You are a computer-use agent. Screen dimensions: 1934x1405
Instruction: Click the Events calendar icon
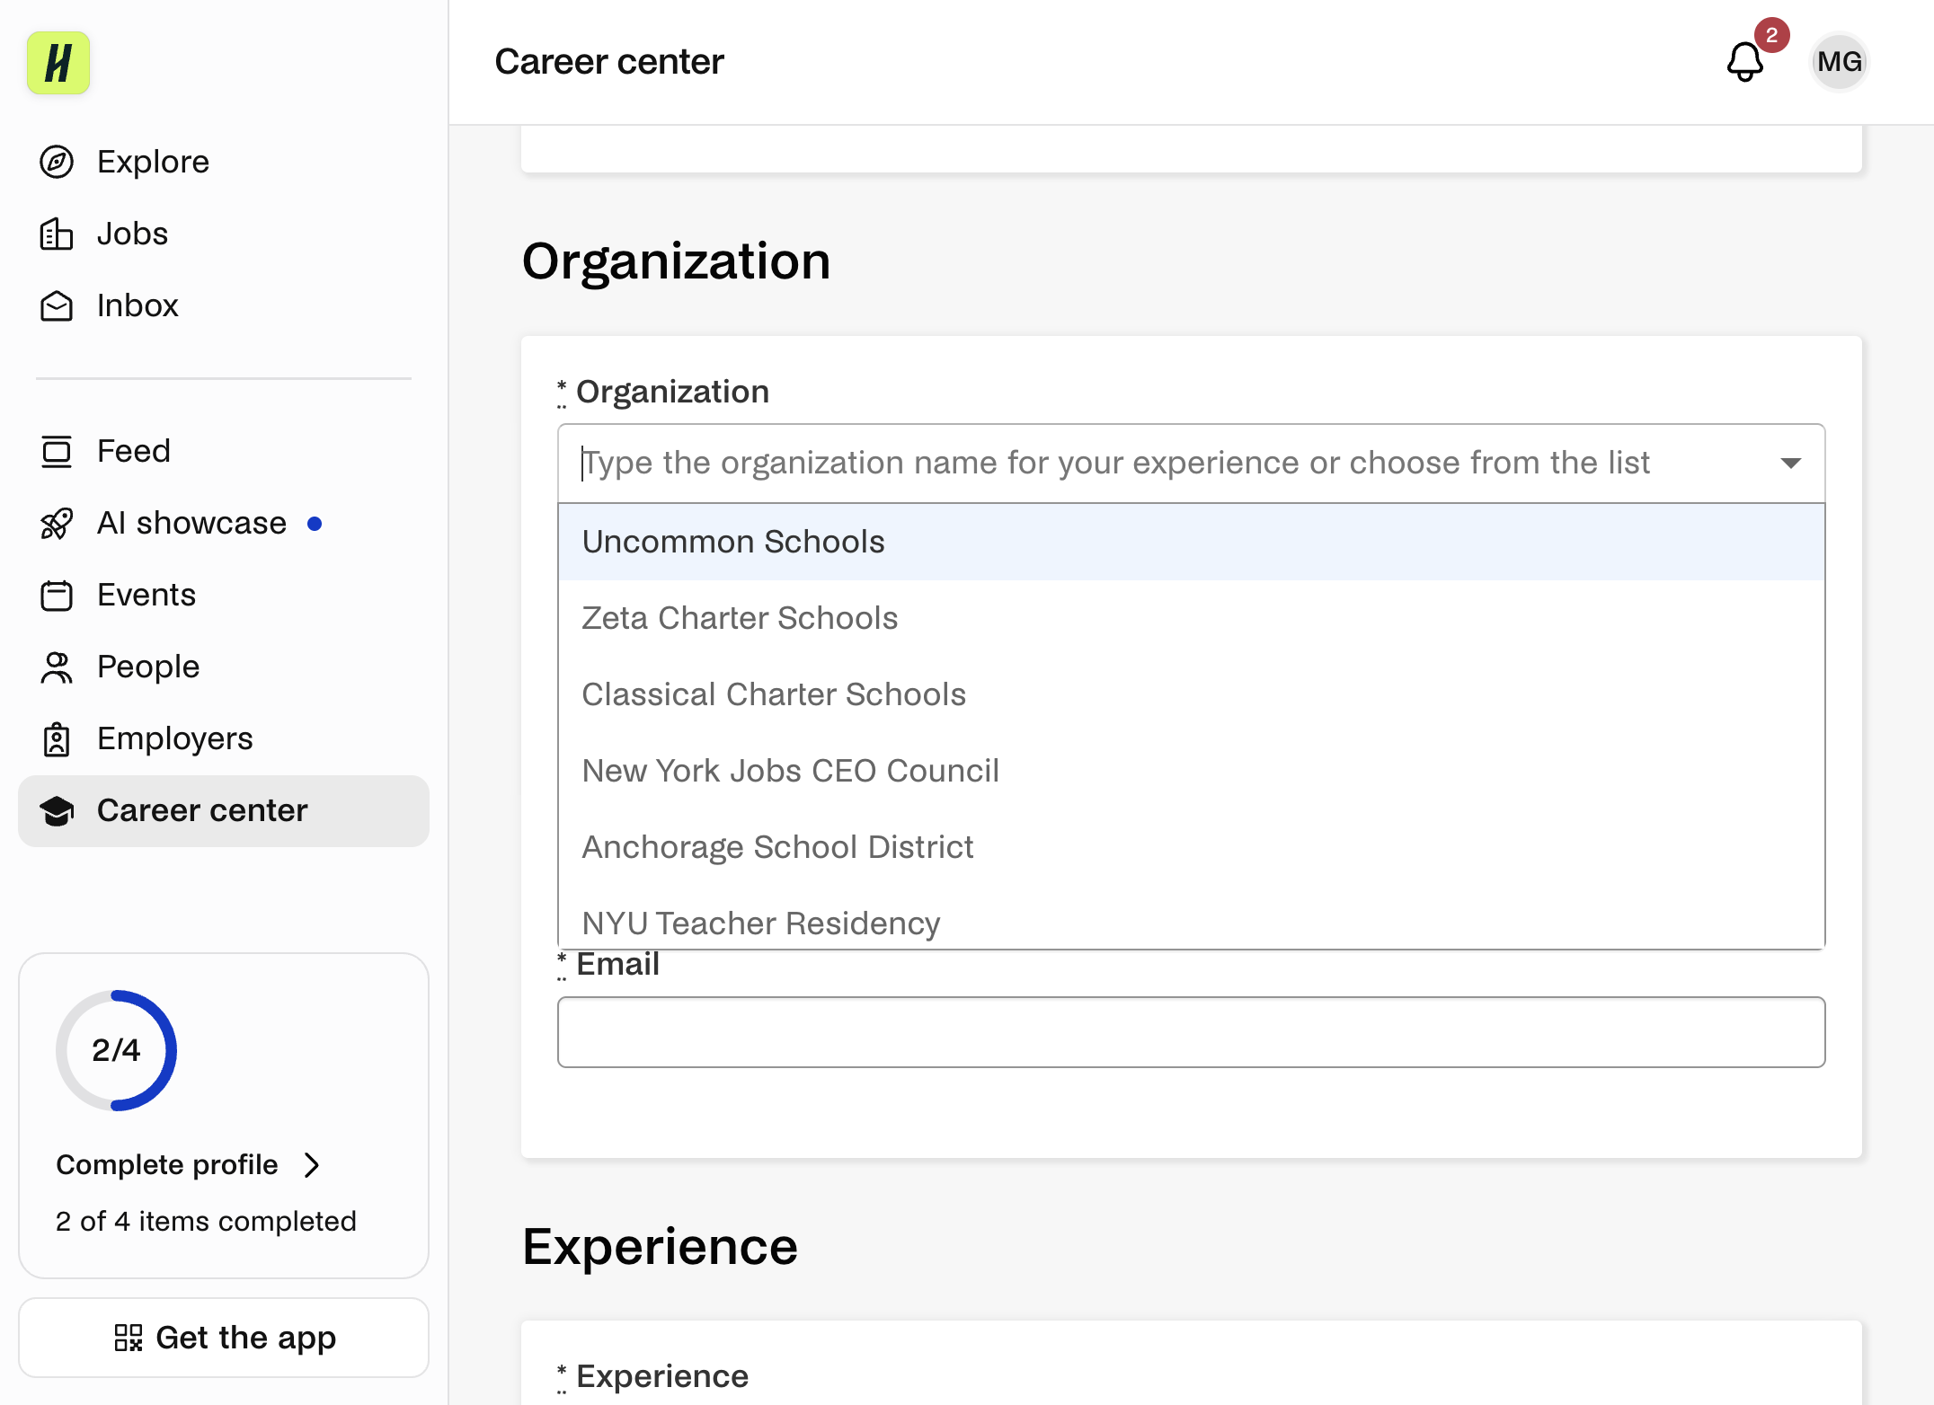57,595
